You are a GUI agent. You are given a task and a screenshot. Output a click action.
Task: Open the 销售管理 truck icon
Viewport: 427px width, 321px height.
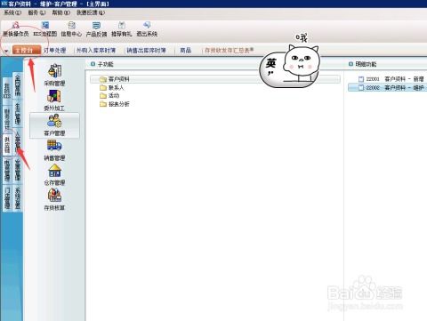(x=54, y=146)
